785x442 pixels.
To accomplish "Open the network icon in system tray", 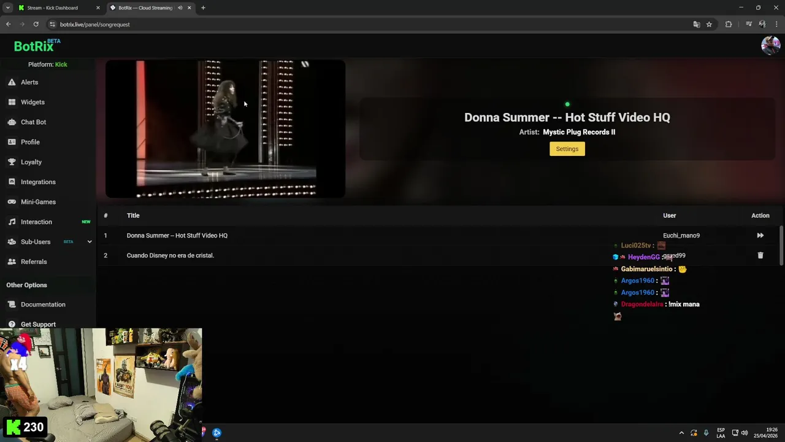I will [735, 433].
